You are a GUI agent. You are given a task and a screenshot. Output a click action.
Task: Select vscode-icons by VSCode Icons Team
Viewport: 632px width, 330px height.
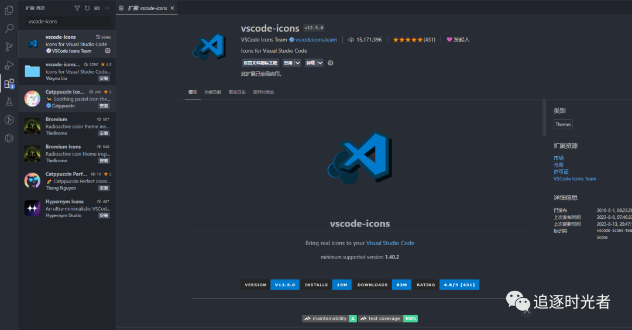tap(67, 44)
